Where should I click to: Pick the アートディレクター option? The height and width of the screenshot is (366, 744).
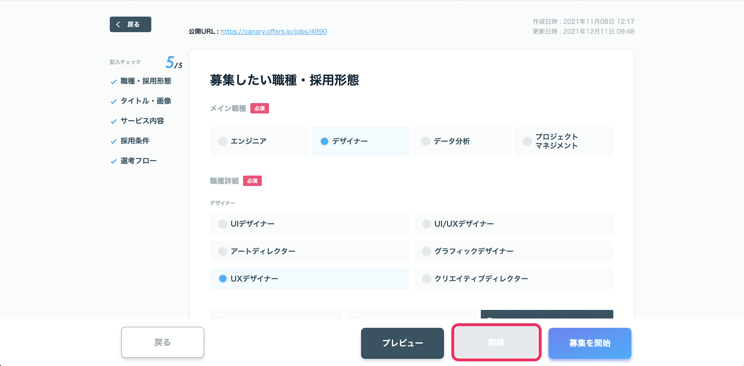(x=310, y=251)
